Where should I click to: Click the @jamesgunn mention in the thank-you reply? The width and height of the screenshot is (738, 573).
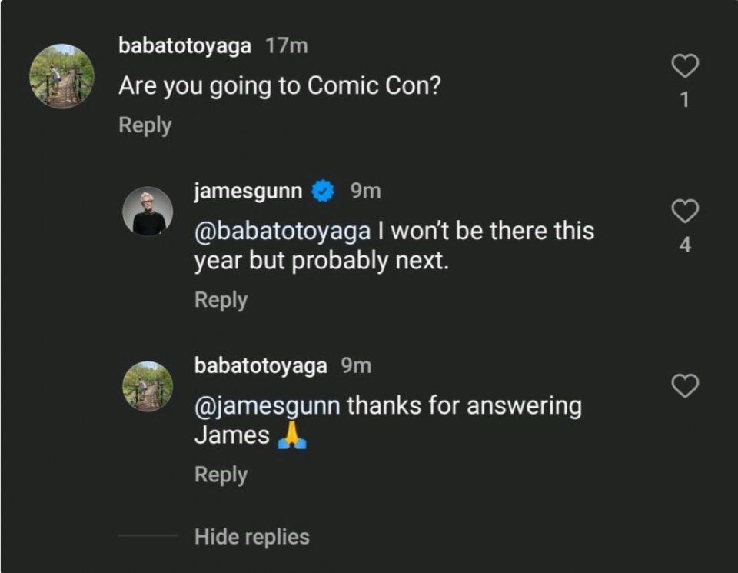(x=267, y=405)
